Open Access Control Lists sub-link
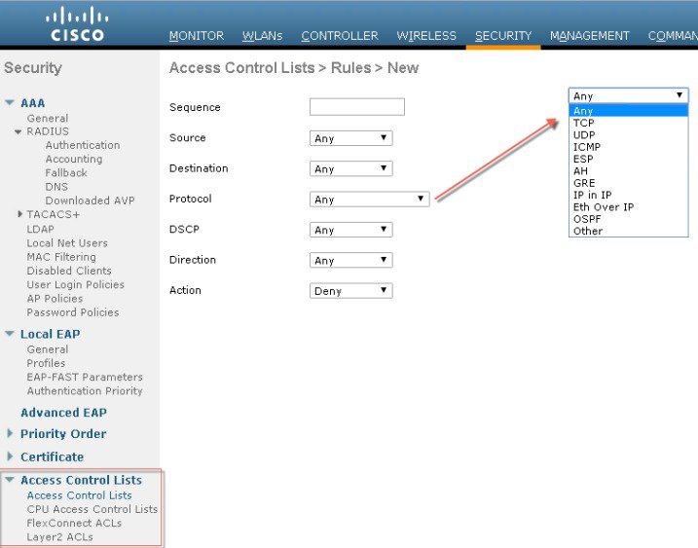698x548 pixels. pos(79,495)
